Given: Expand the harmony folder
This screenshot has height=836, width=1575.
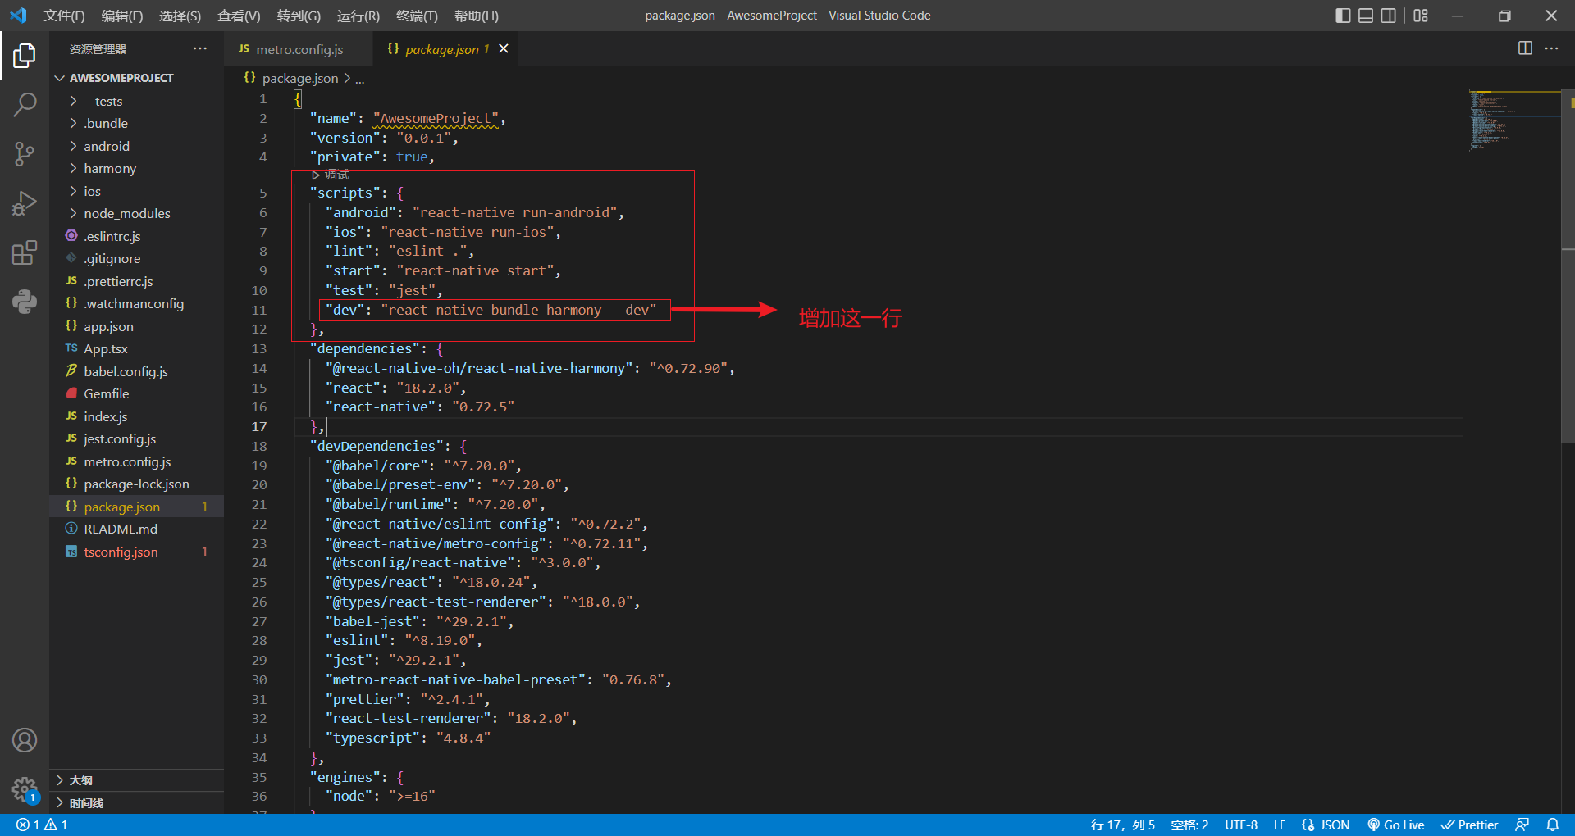Looking at the screenshot, I should (x=136, y=168).
